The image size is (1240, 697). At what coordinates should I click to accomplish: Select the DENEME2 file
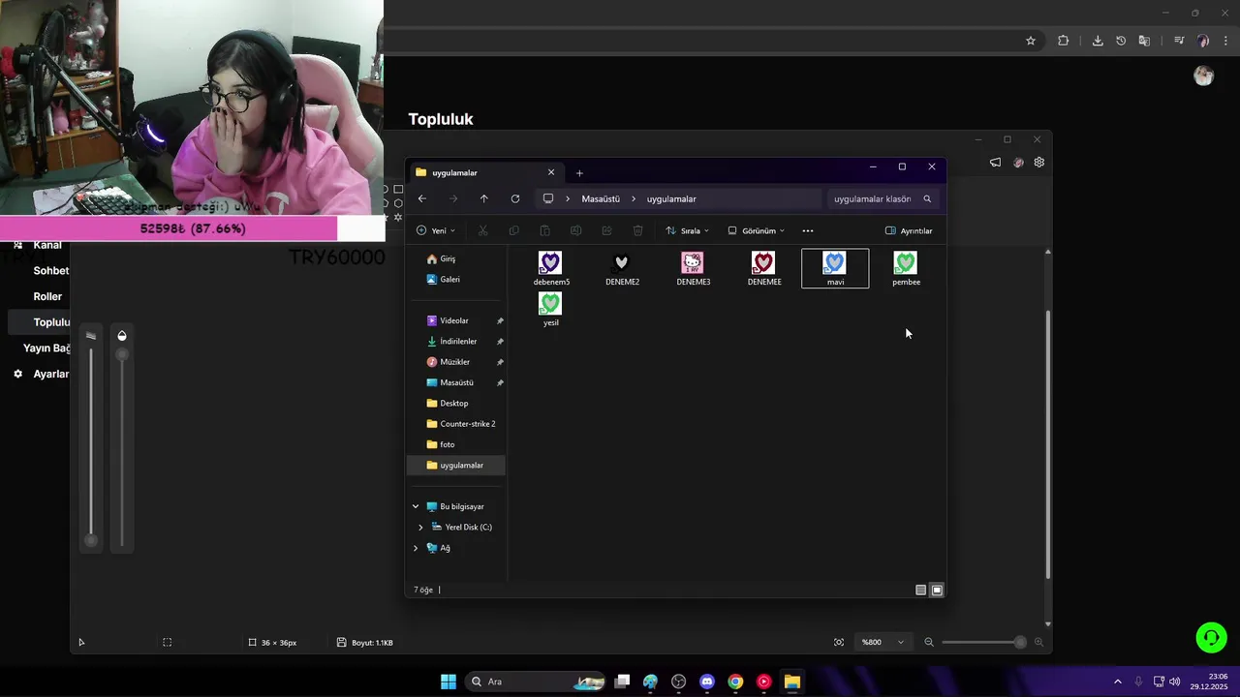pyautogui.click(x=622, y=268)
